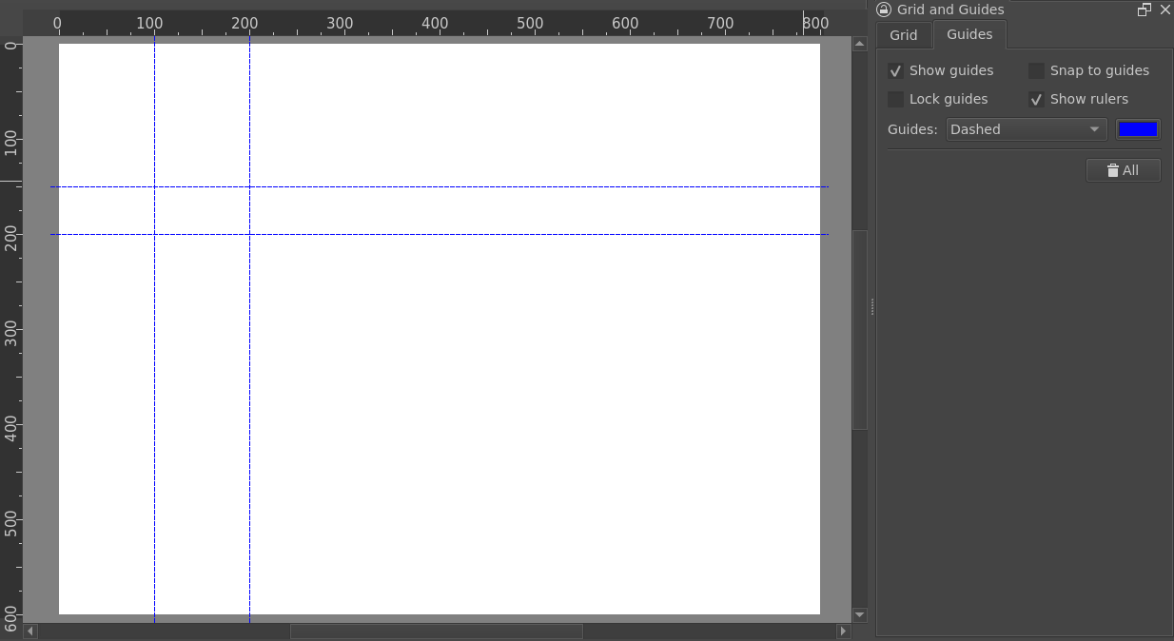The height and width of the screenshot is (641, 1174).
Task: Click the canvas scroll right arrow
Action: (843, 631)
